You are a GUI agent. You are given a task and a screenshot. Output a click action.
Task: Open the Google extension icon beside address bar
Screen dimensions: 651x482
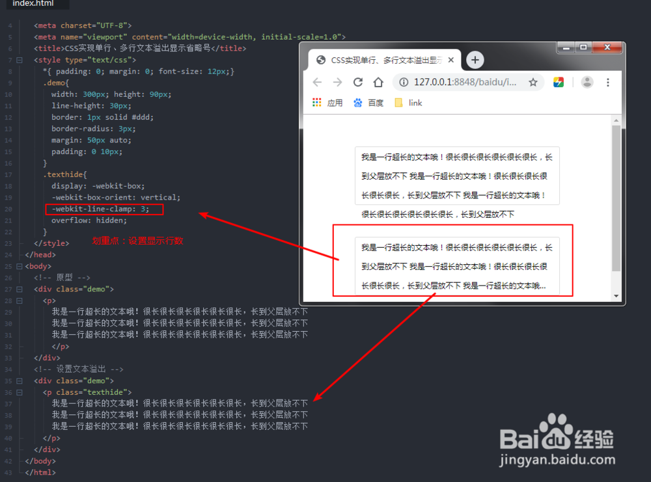coord(559,82)
